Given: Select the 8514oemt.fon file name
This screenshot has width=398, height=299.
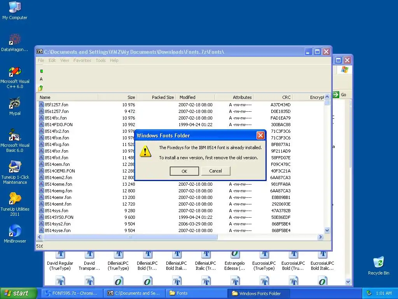Looking at the screenshot, I should point(58,204).
